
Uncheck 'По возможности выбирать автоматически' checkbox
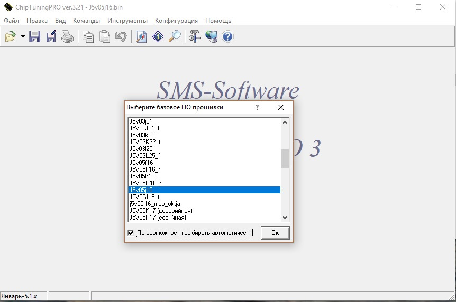131,233
